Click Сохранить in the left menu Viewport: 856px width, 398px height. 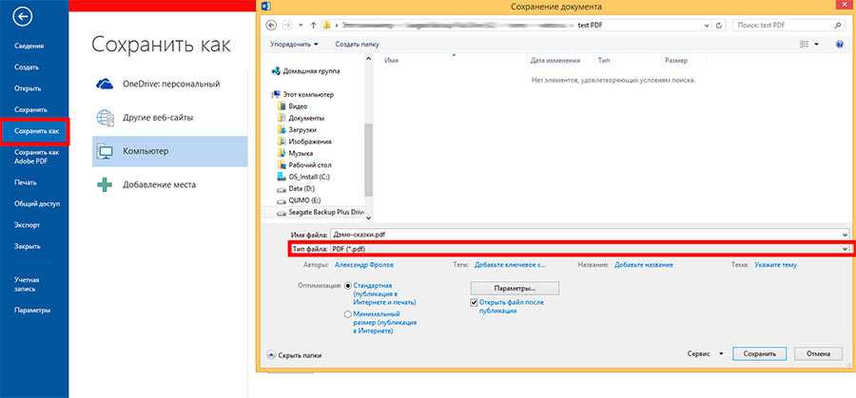[x=30, y=109]
